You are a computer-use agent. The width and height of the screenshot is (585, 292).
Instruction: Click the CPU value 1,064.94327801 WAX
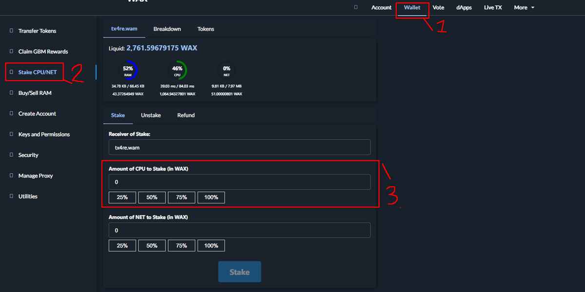point(177,94)
